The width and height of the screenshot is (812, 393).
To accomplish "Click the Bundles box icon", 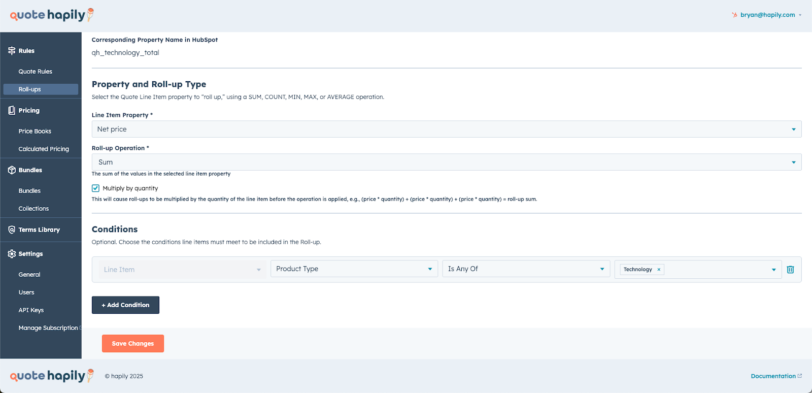I will pyautogui.click(x=12, y=170).
